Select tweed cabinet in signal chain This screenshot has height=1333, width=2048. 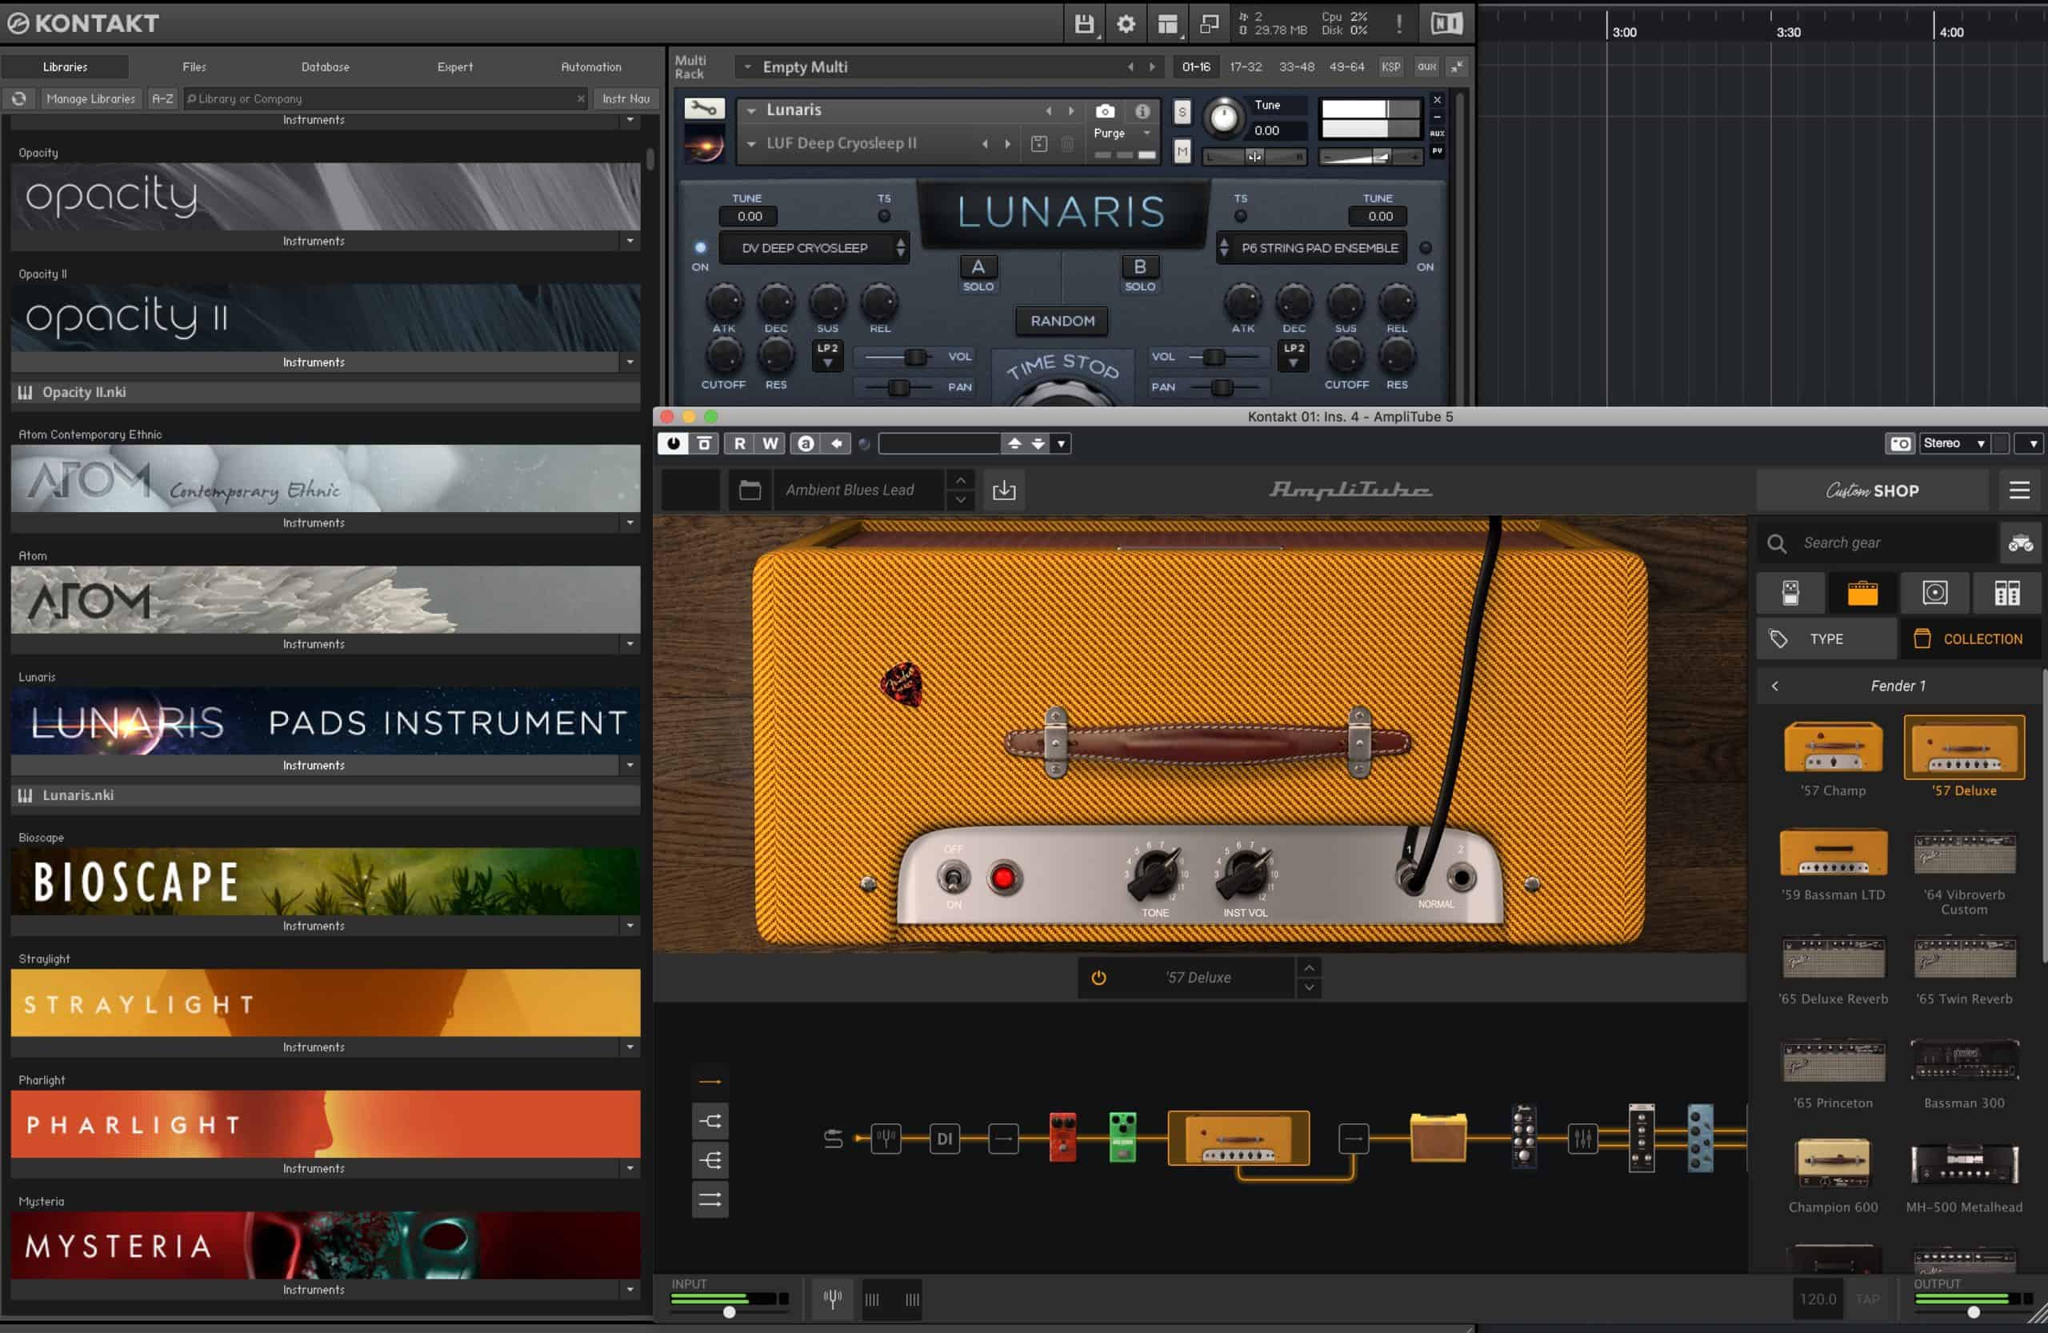pos(1438,1137)
